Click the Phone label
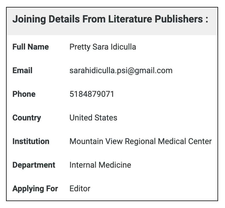Screen dimensions: 225x208 click(24, 94)
